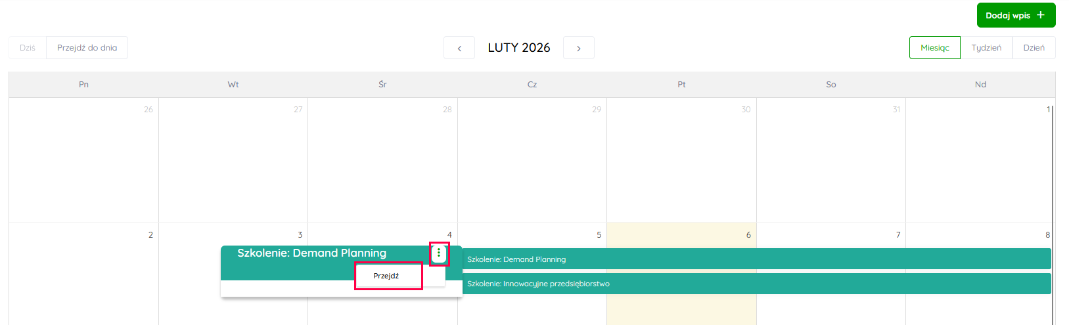Open the Innowacyjne przedsiębiorstwo event bar
The width and height of the screenshot is (1069, 325).
[x=756, y=284]
